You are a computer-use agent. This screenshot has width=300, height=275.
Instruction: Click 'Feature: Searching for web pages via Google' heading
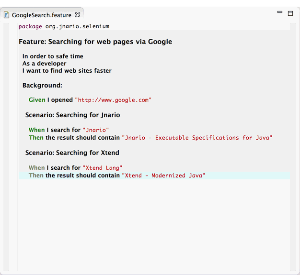point(95,42)
